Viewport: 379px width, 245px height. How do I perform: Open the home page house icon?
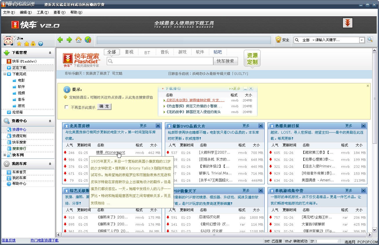pyautogui.click(x=78, y=40)
